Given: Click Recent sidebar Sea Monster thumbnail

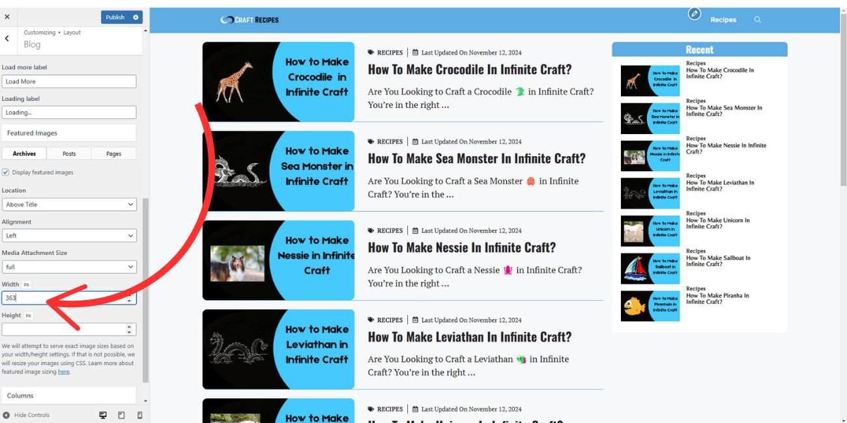Looking at the screenshot, I should (650, 118).
